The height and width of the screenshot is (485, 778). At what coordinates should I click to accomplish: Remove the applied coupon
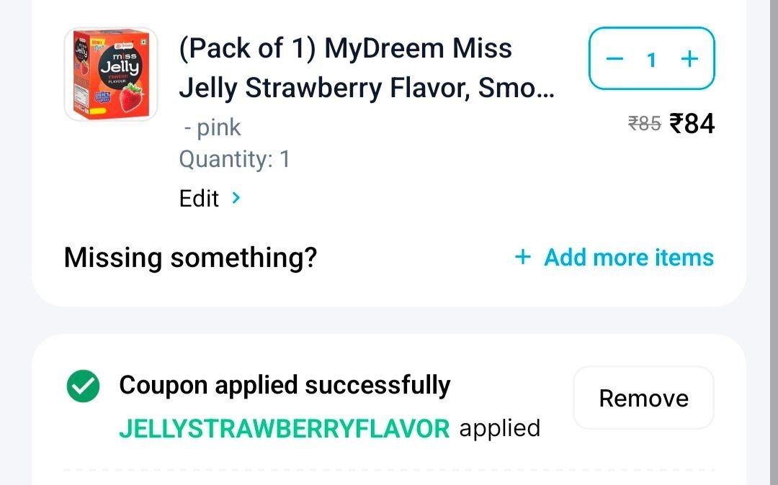click(x=643, y=398)
